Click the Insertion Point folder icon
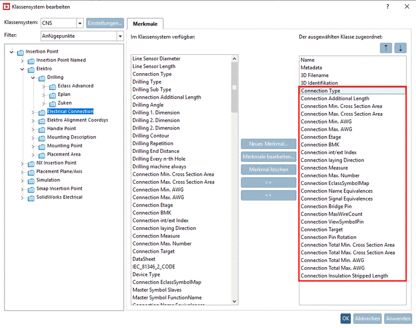Viewport: 416px width, 328px height. click(x=21, y=53)
